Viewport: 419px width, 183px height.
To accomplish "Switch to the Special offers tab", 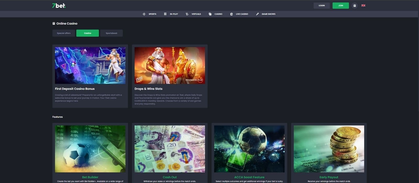I will pos(64,33).
